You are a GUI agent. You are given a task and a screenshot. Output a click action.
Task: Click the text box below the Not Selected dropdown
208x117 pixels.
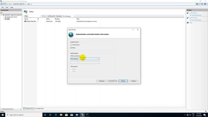coord(85,63)
